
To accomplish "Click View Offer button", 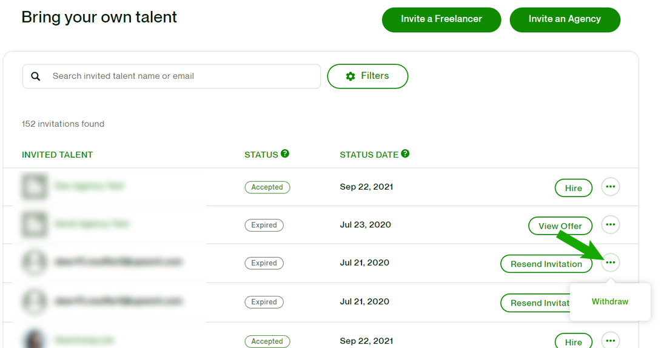I will point(560,226).
